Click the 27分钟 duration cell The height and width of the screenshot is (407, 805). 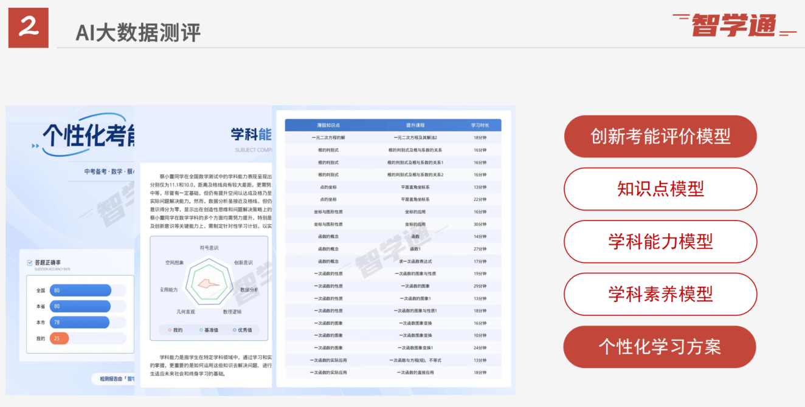pos(480,248)
